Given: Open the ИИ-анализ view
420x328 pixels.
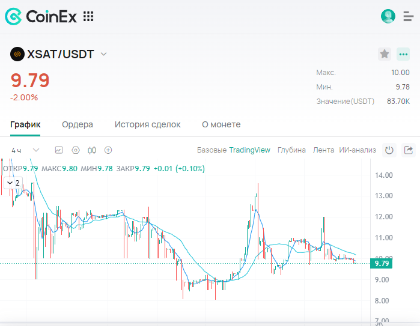Looking at the screenshot, I should click(x=358, y=150).
